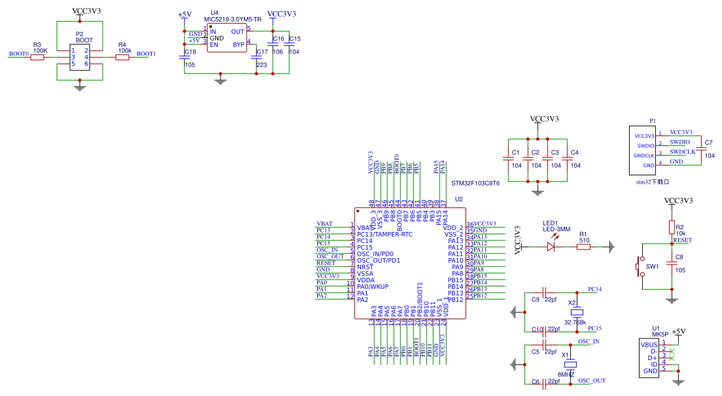Select the OSC_IN net label near X1
The width and height of the screenshot is (722, 396).
589,342
